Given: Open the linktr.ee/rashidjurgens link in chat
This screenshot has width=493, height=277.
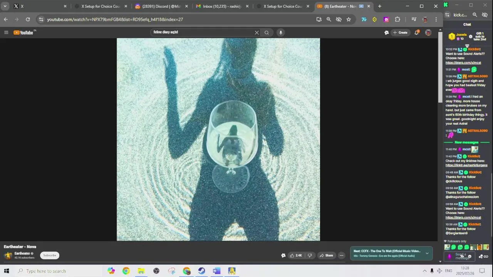Looking at the screenshot, I should [466, 165].
